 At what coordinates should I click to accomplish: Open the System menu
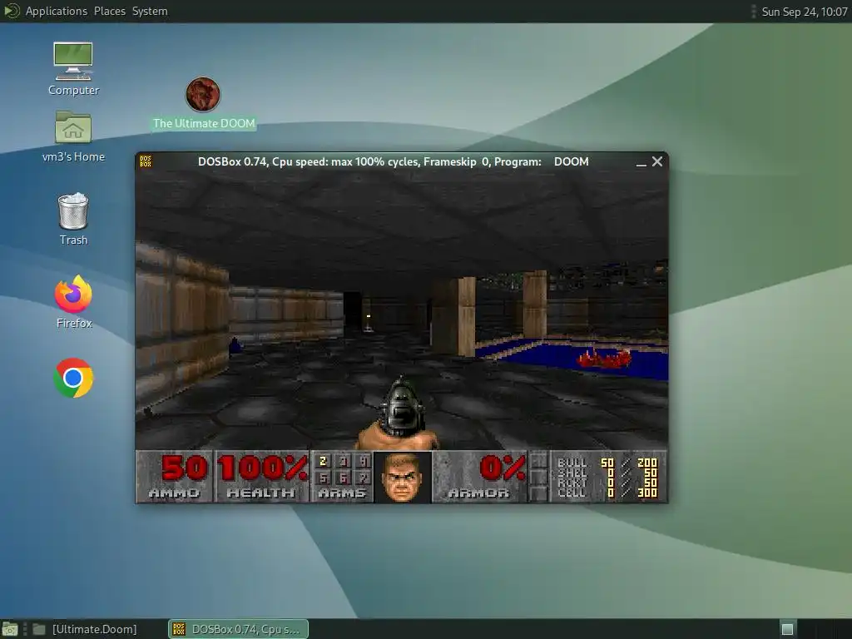click(150, 11)
